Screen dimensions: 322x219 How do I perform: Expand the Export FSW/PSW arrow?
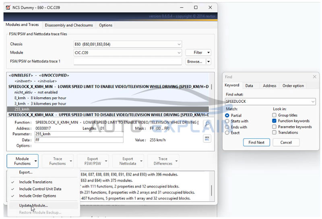coord(106,161)
